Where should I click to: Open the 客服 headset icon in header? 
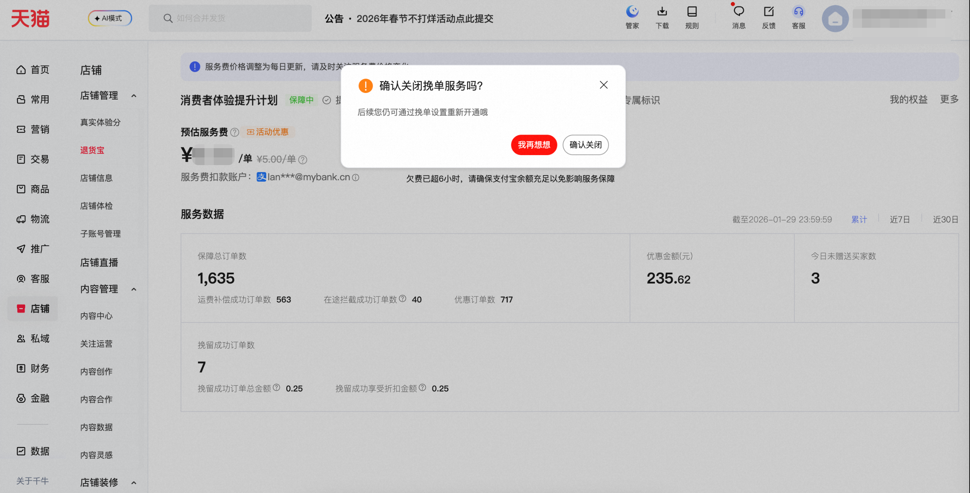pyautogui.click(x=798, y=17)
